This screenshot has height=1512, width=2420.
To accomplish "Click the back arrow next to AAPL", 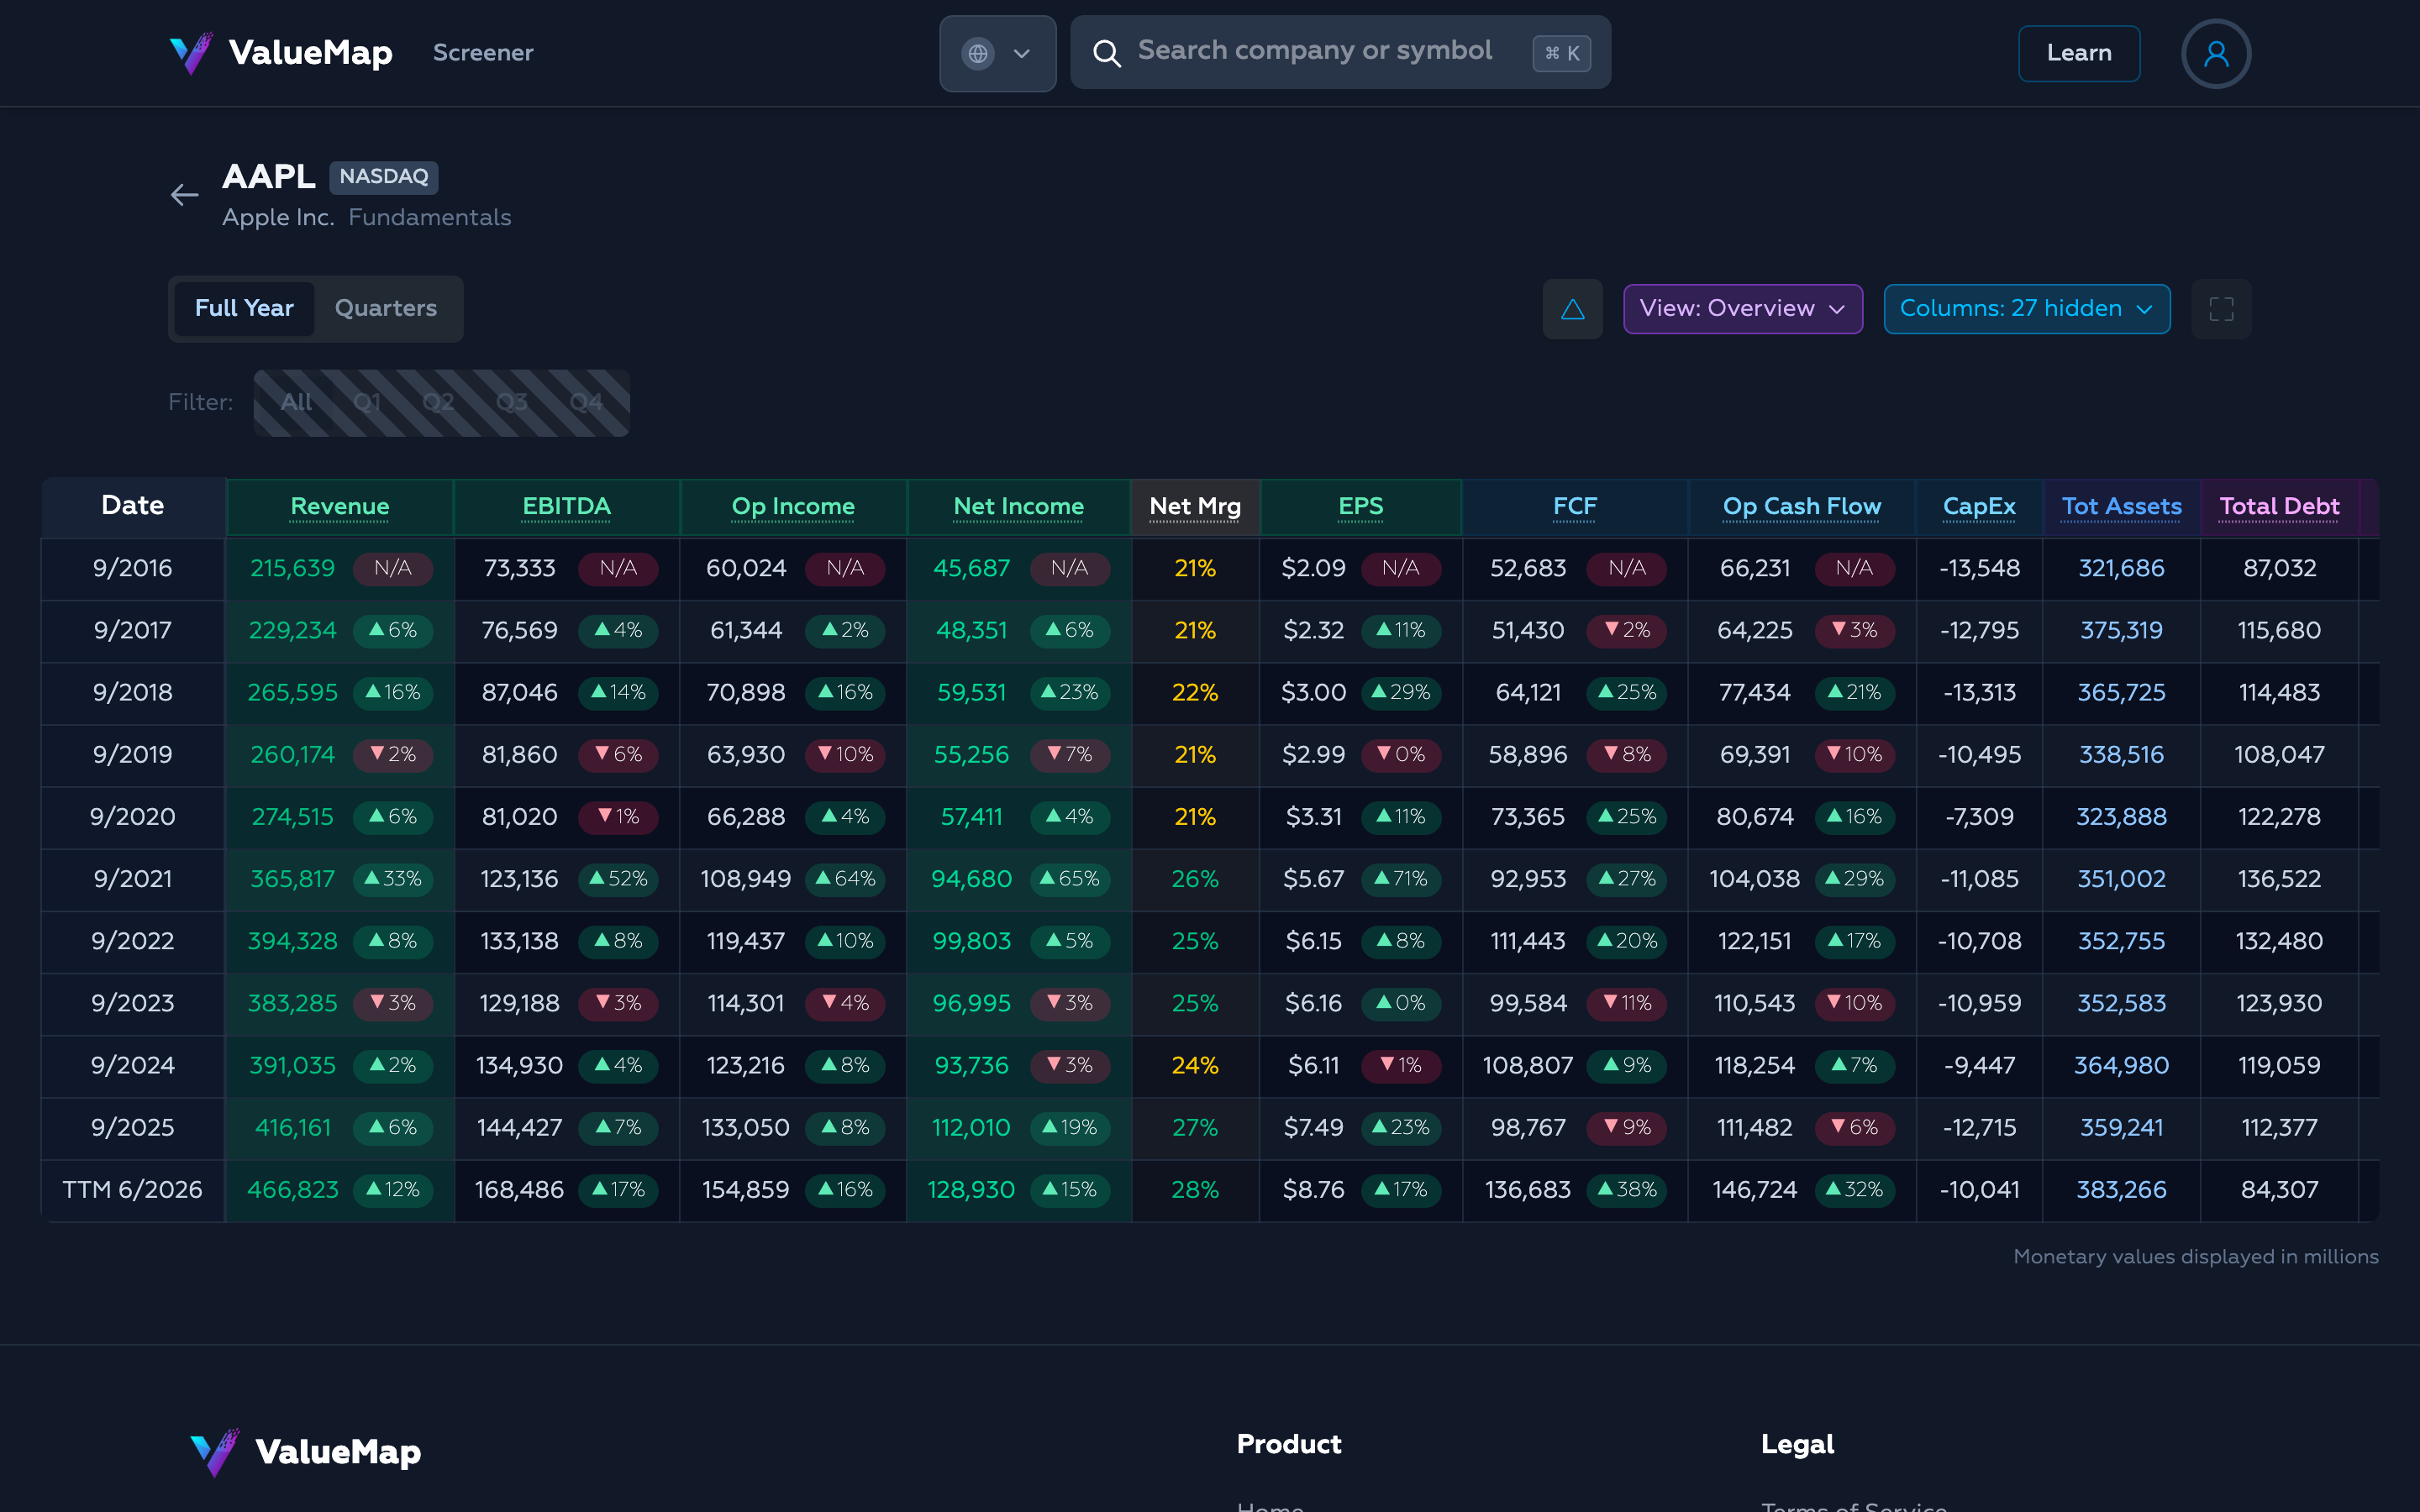I will (x=184, y=195).
